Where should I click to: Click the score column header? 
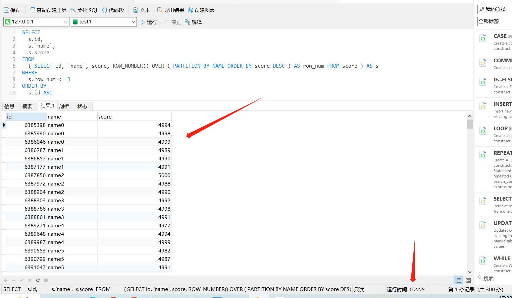[134, 117]
